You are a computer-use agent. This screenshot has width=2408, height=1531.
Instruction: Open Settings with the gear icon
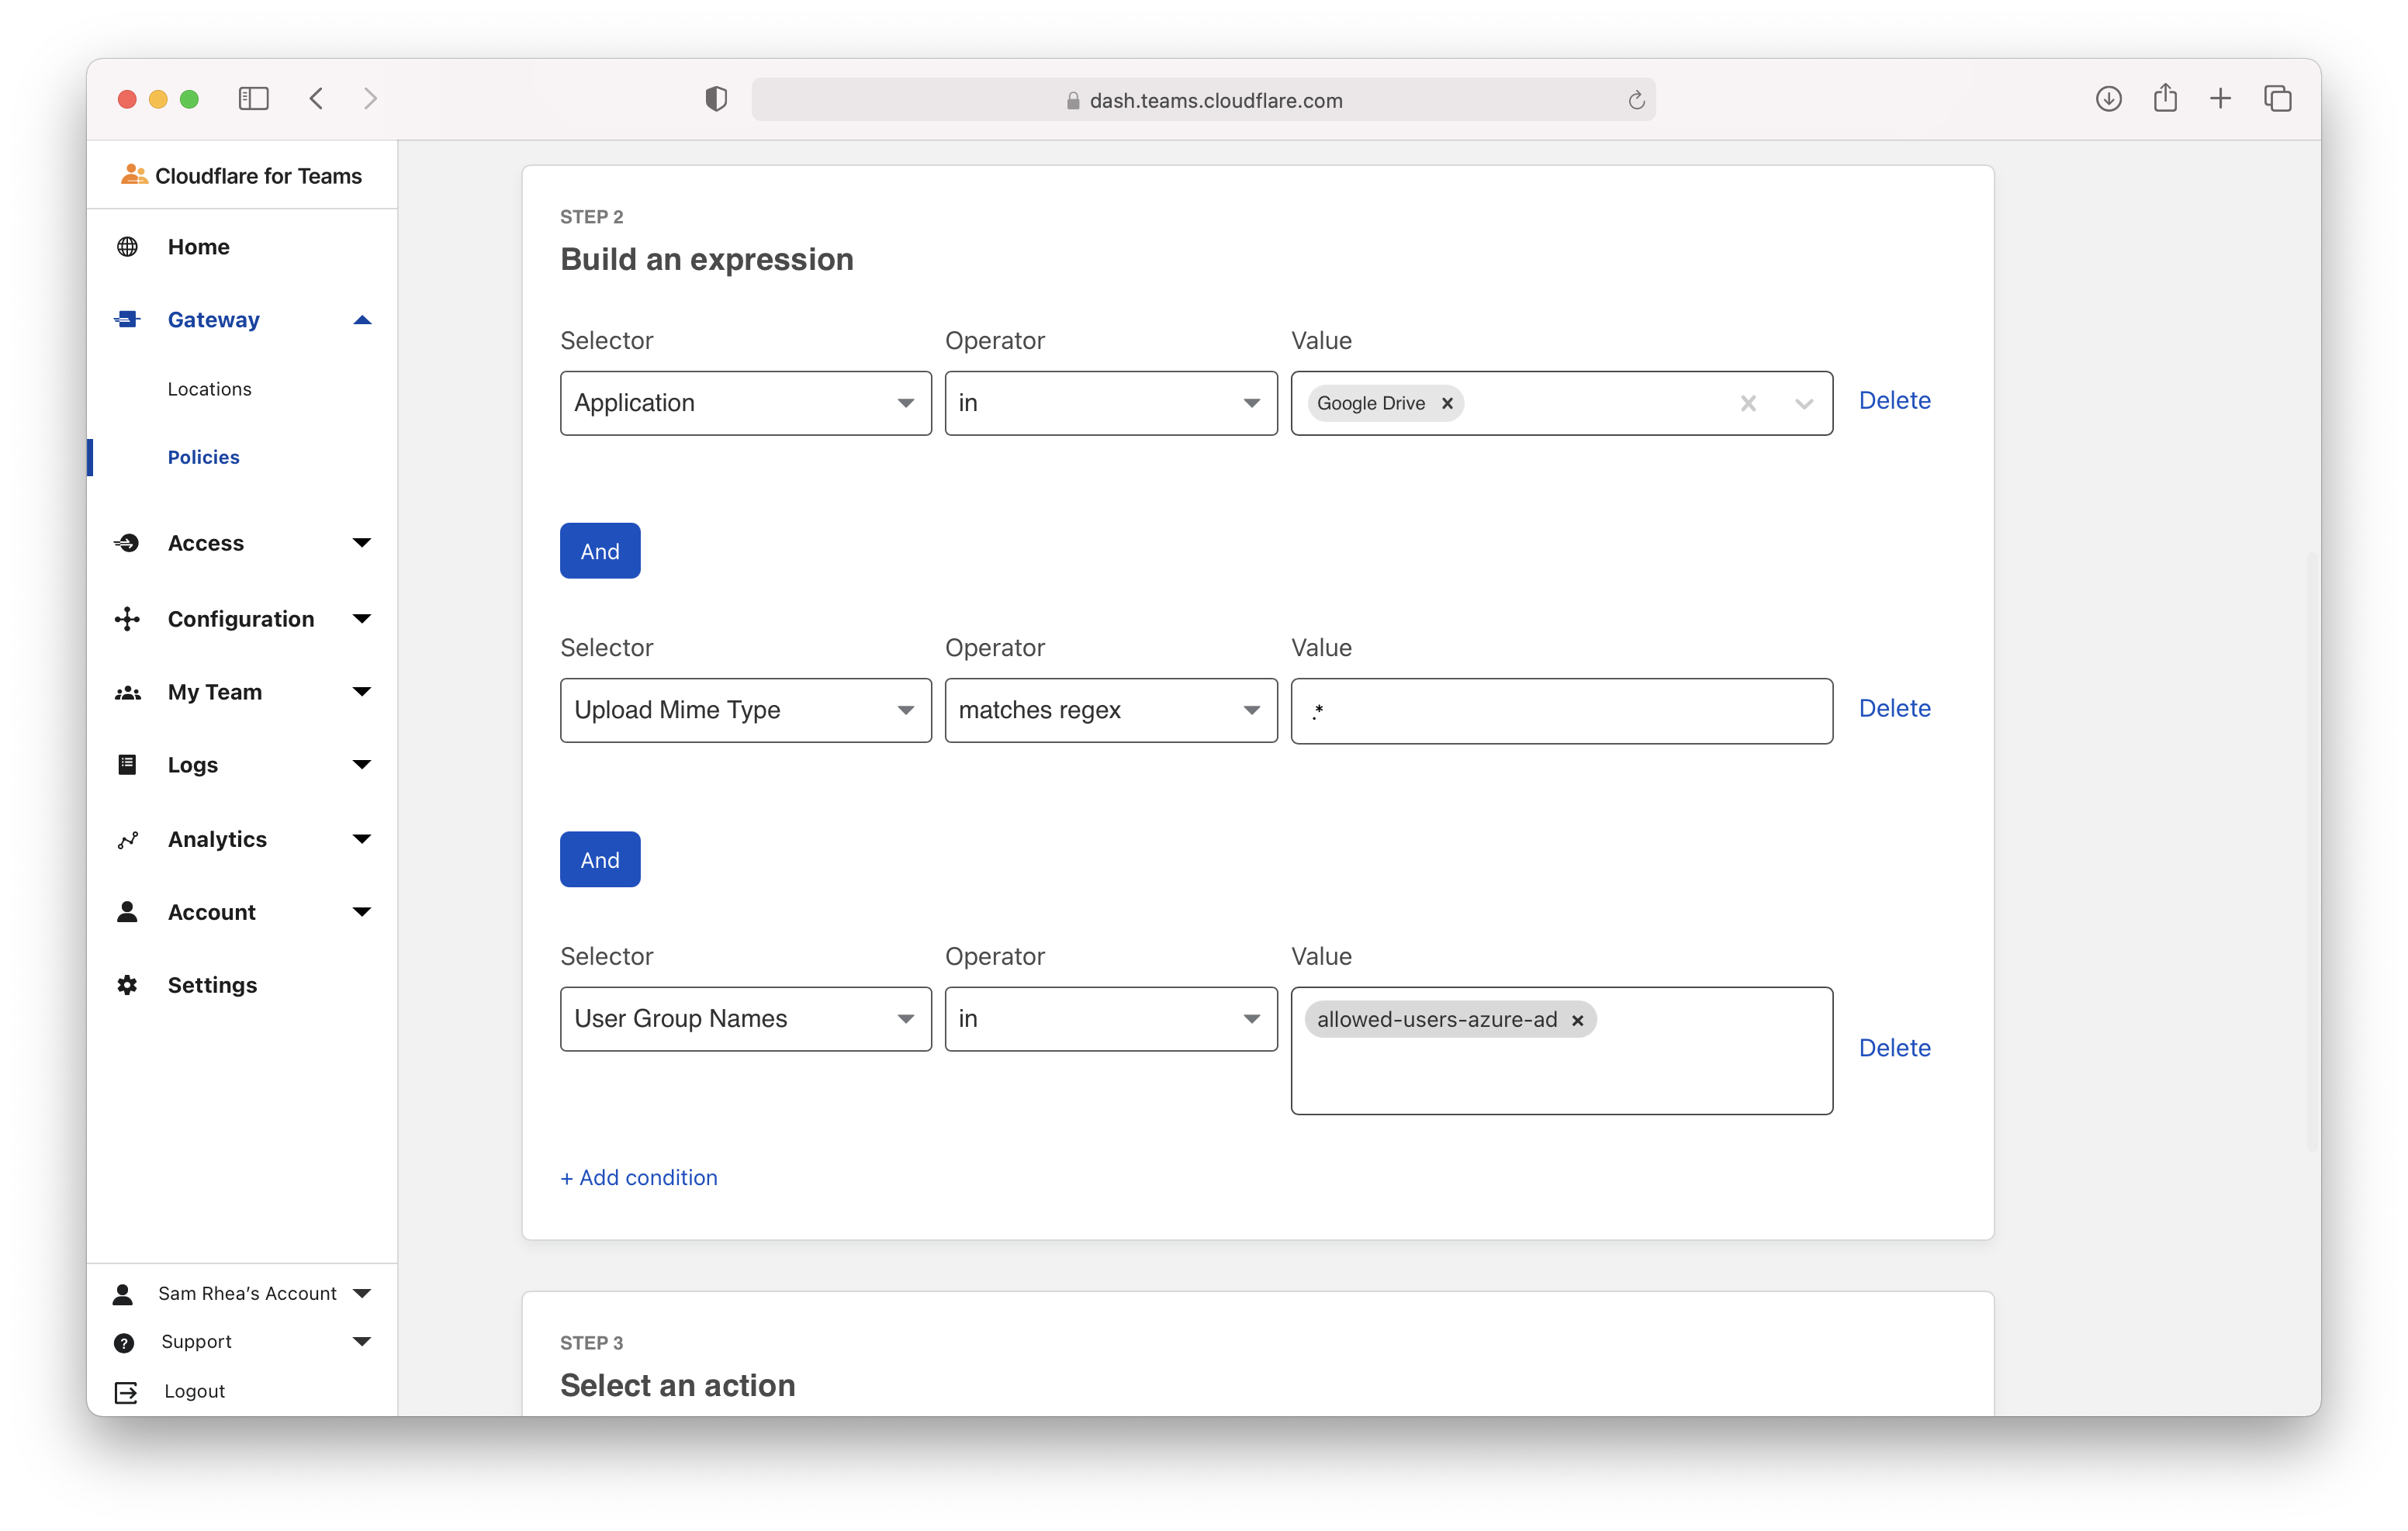click(x=127, y=985)
